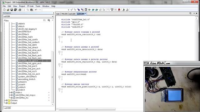Collapse the ssd1289_write_reg function fold

pyautogui.click(x=59, y=64)
